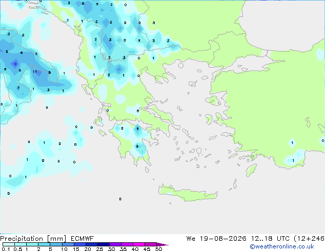Select the ECMWF model label
Screen dimensions: 325x251
click(x=83, y=239)
